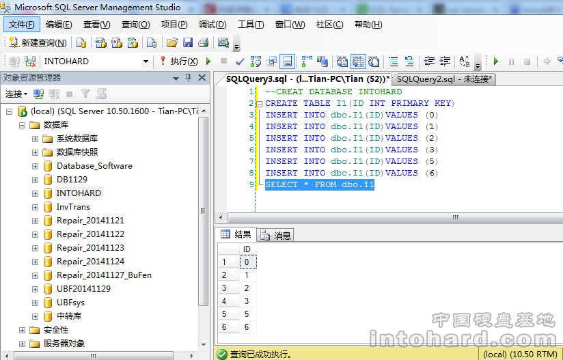Switch to the SQLQuery2.sql tab
This screenshot has height=360, width=563.
tap(444, 79)
